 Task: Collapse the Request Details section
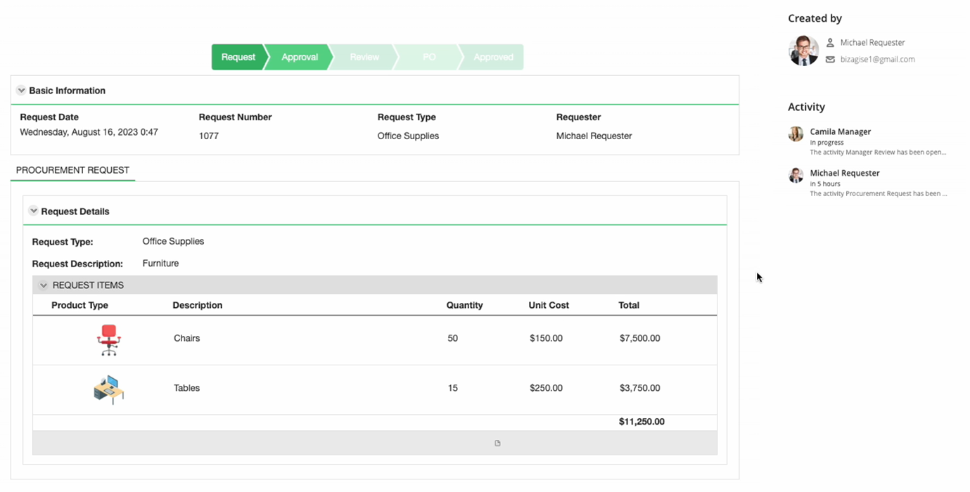[x=33, y=211]
